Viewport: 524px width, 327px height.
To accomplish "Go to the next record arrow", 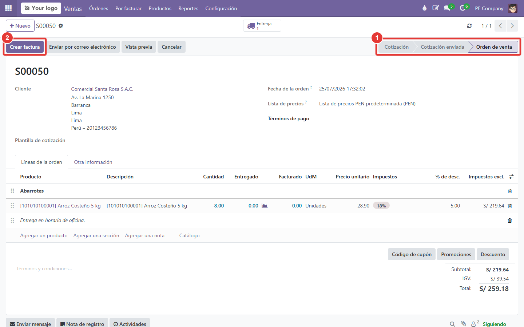I will point(512,26).
